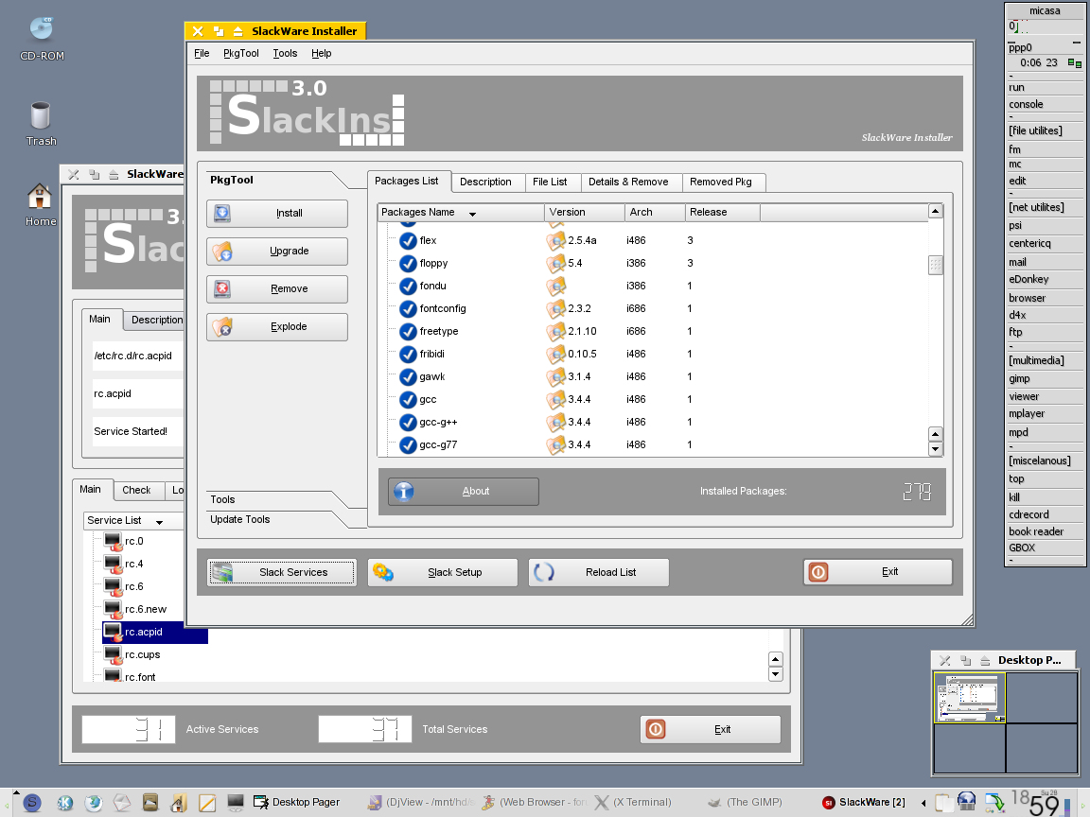Open the pencil editor launcher in taskbar
The image size is (1090, 817).
coord(207,803)
